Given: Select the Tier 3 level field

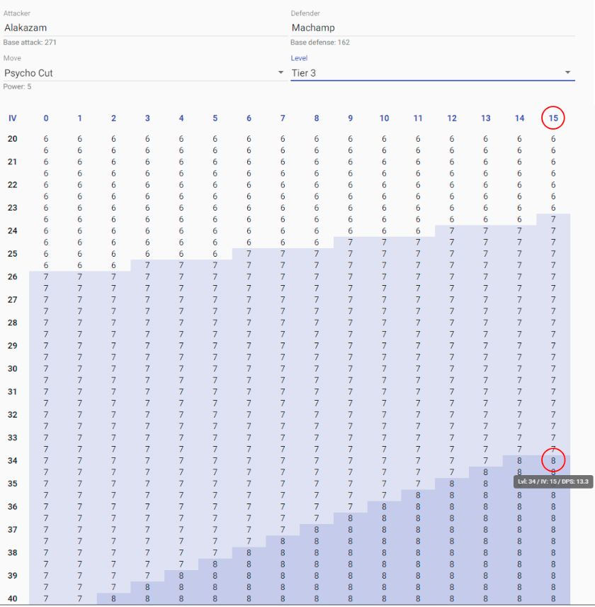Looking at the screenshot, I should [x=433, y=73].
